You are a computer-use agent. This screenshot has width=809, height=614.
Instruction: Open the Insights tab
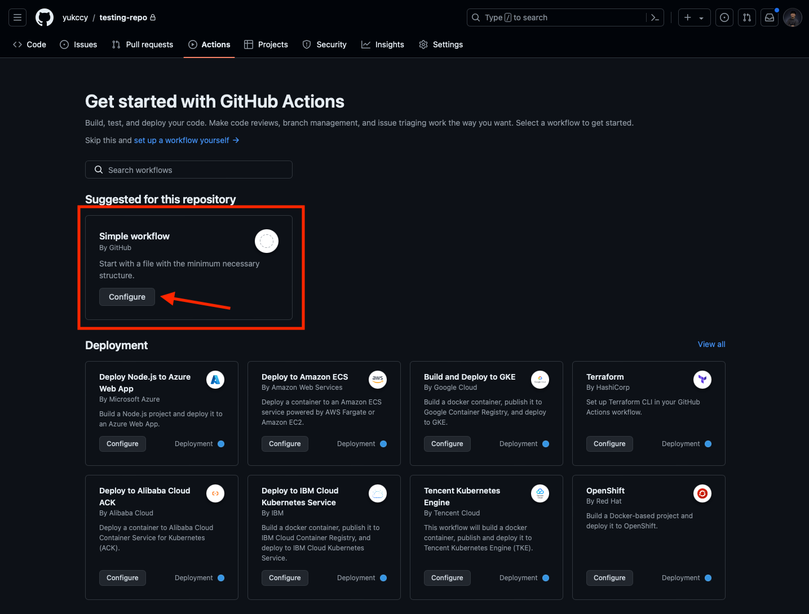coord(383,45)
